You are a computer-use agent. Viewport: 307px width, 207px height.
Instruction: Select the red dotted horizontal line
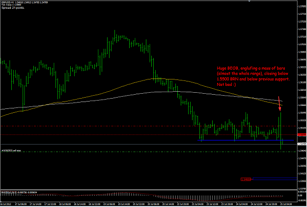[148, 135]
